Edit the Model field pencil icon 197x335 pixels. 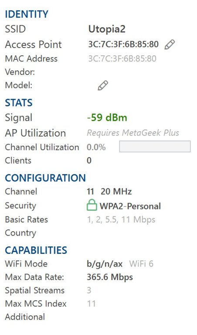click(x=103, y=85)
